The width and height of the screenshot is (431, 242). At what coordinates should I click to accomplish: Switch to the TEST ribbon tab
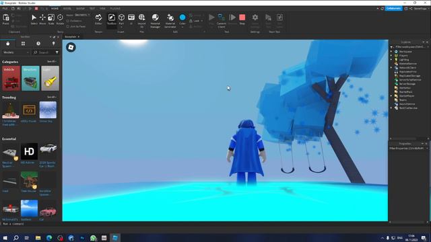click(92, 9)
